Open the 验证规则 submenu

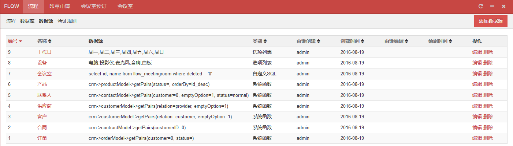click(67, 21)
